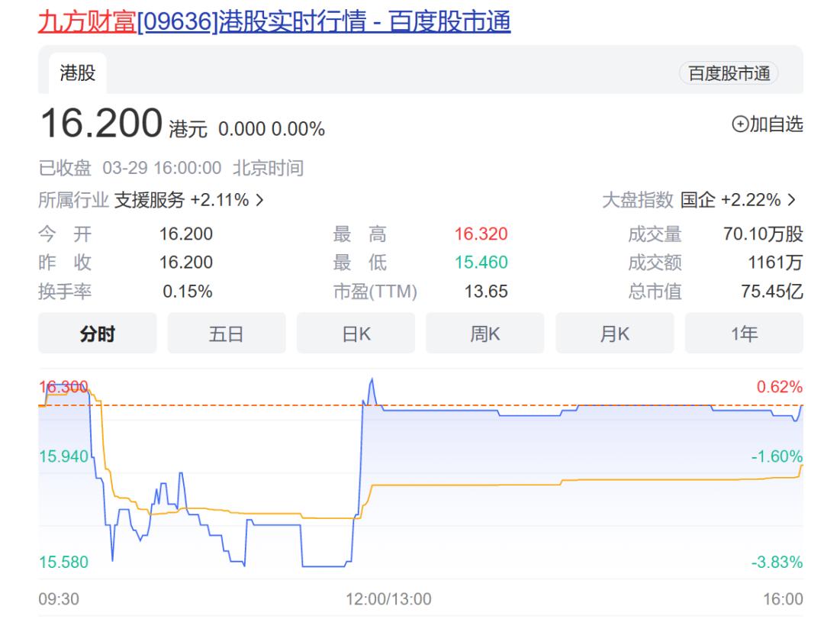Screen dimensions: 824x619
Task: Switch to the 1年 one-year chart view
Action: [744, 333]
